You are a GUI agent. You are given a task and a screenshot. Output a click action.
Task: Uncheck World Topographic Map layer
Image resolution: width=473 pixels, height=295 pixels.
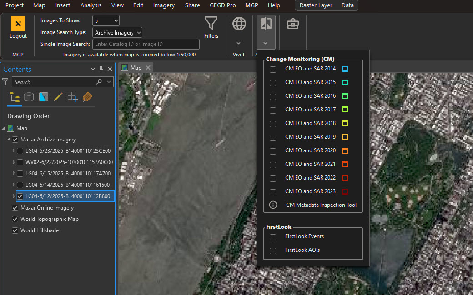(15, 219)
